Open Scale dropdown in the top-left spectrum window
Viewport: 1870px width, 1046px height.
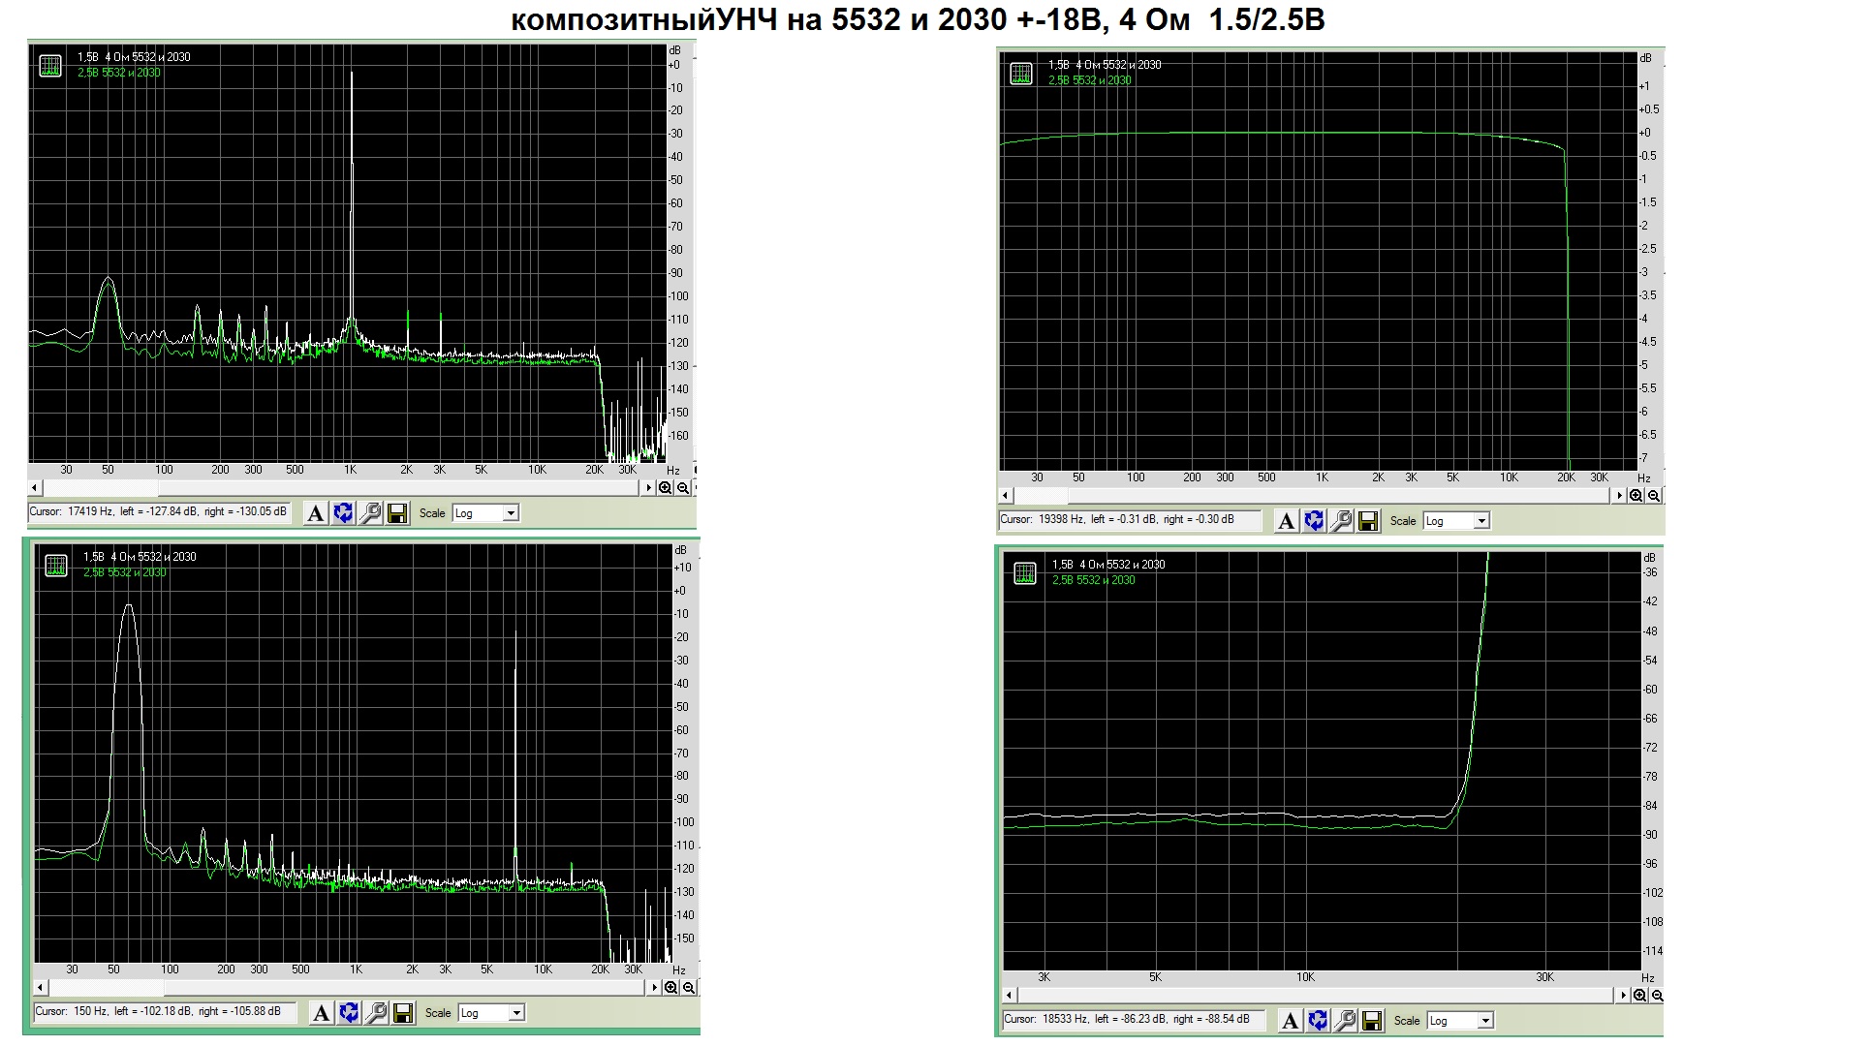pos(511,513)
